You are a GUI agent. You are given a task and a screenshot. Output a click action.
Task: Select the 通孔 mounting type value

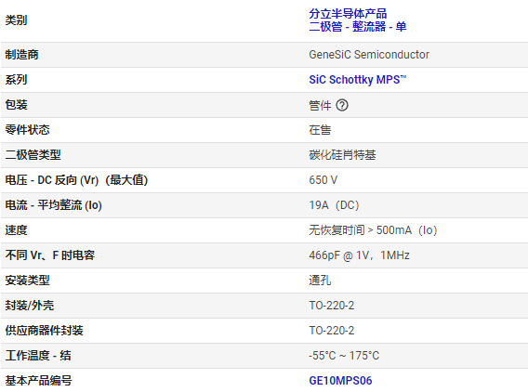(320, 281)
